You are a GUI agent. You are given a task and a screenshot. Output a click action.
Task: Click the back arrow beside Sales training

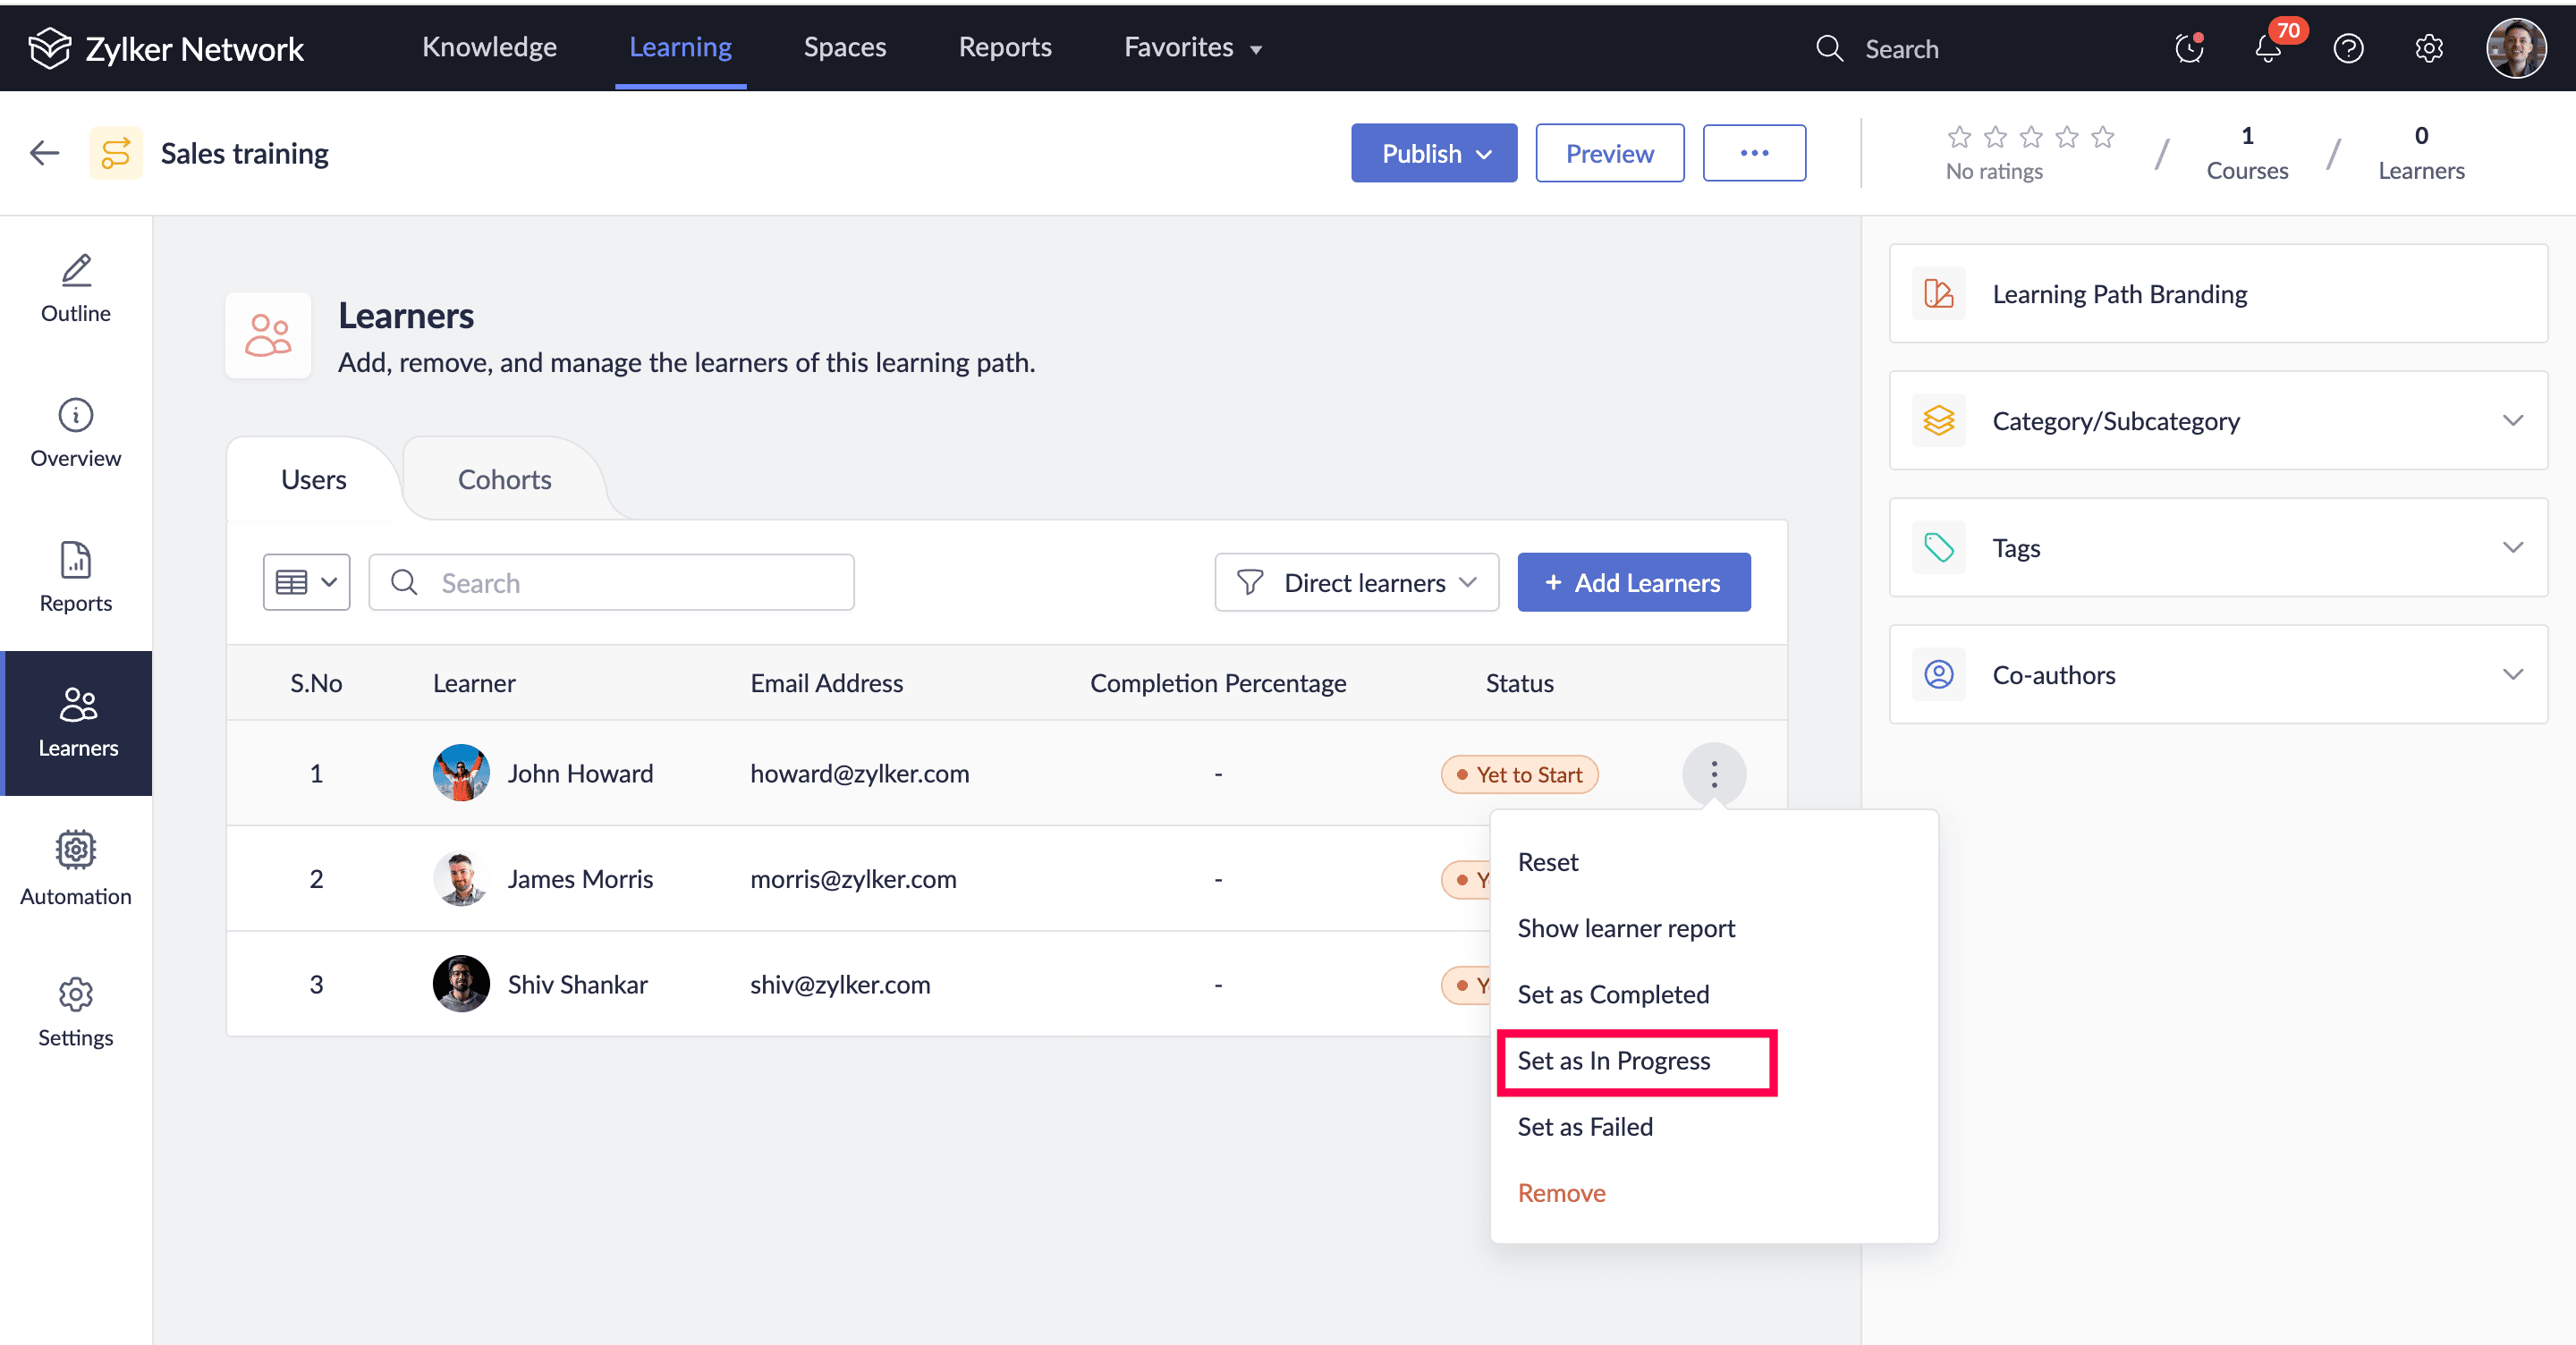[x=45, y=153]
